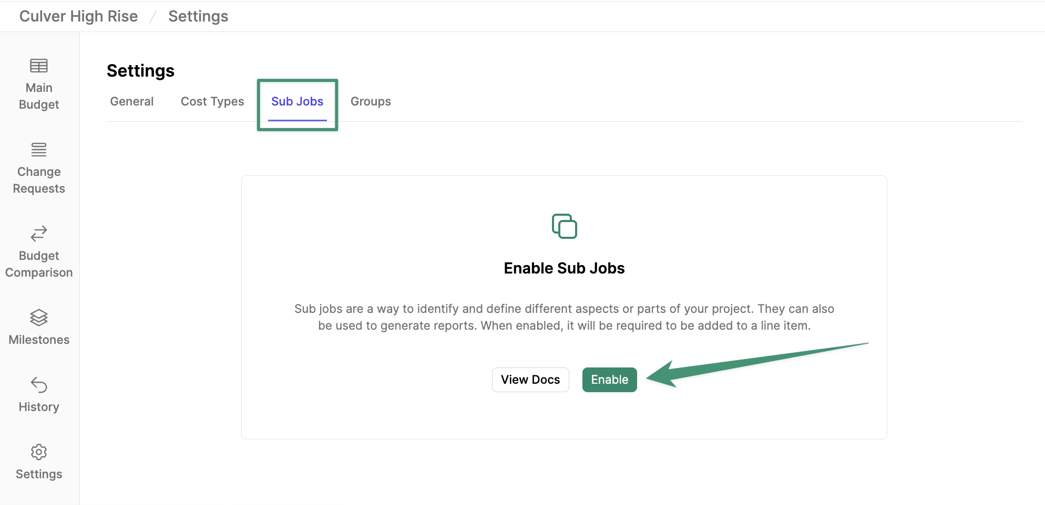Image resolution: width=1045 pixels, height=505 pixels.
Task: Switch to the General tab
Action: 132,101
